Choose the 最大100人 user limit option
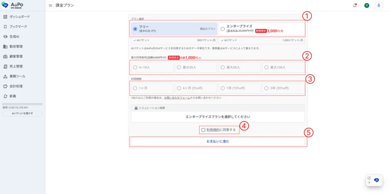Screen dimensions: 390x194 coord(283,67)
